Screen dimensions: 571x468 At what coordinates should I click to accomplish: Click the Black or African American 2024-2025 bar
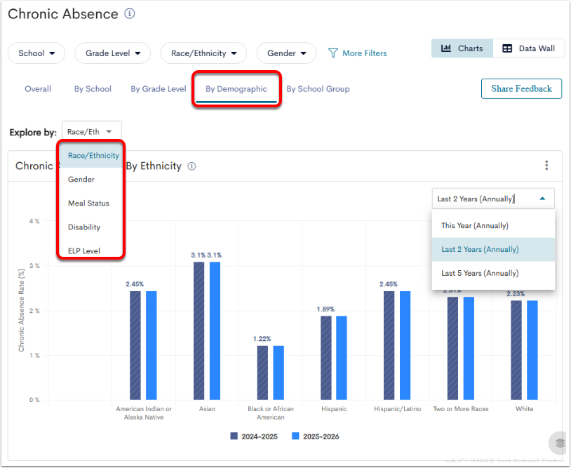pos(262,373)
